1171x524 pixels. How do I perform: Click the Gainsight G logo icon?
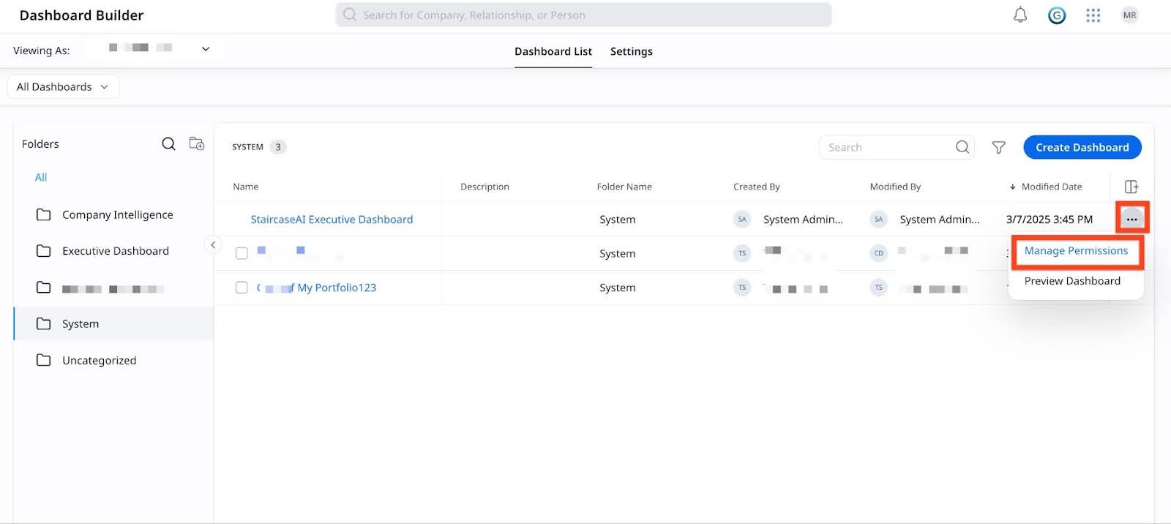1057,15
